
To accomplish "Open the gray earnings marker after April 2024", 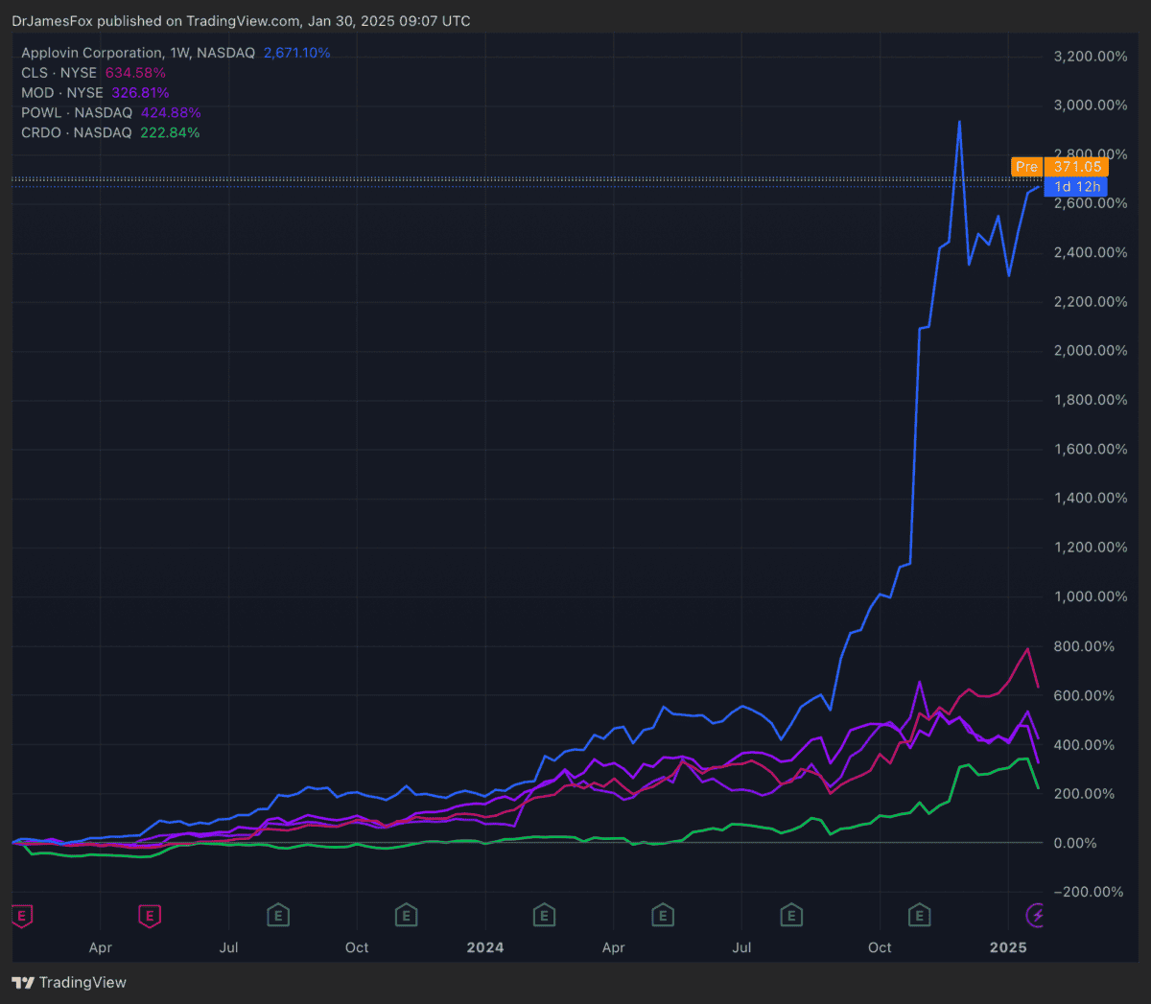I will 663,916.
